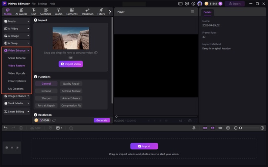Expand the AI Swap section
Image resolution: width=268 pixels, height=167 pixels.
click(x=17, y=43)
